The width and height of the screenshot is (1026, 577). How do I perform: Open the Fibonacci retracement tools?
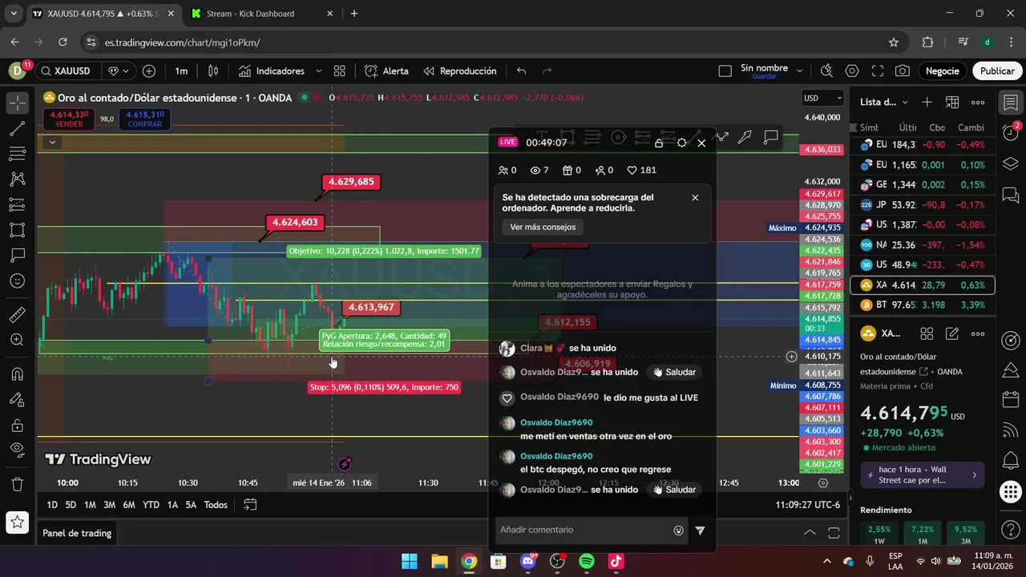(x=17, y=153)
